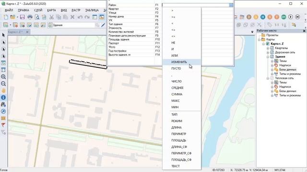Choose ПЛОЩАДЬ from the operator list

(x=181, y=140)
